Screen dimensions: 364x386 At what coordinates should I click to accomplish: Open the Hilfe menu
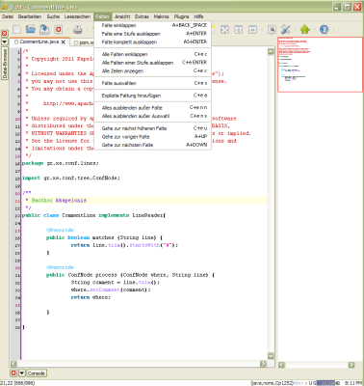pos(198,16)
